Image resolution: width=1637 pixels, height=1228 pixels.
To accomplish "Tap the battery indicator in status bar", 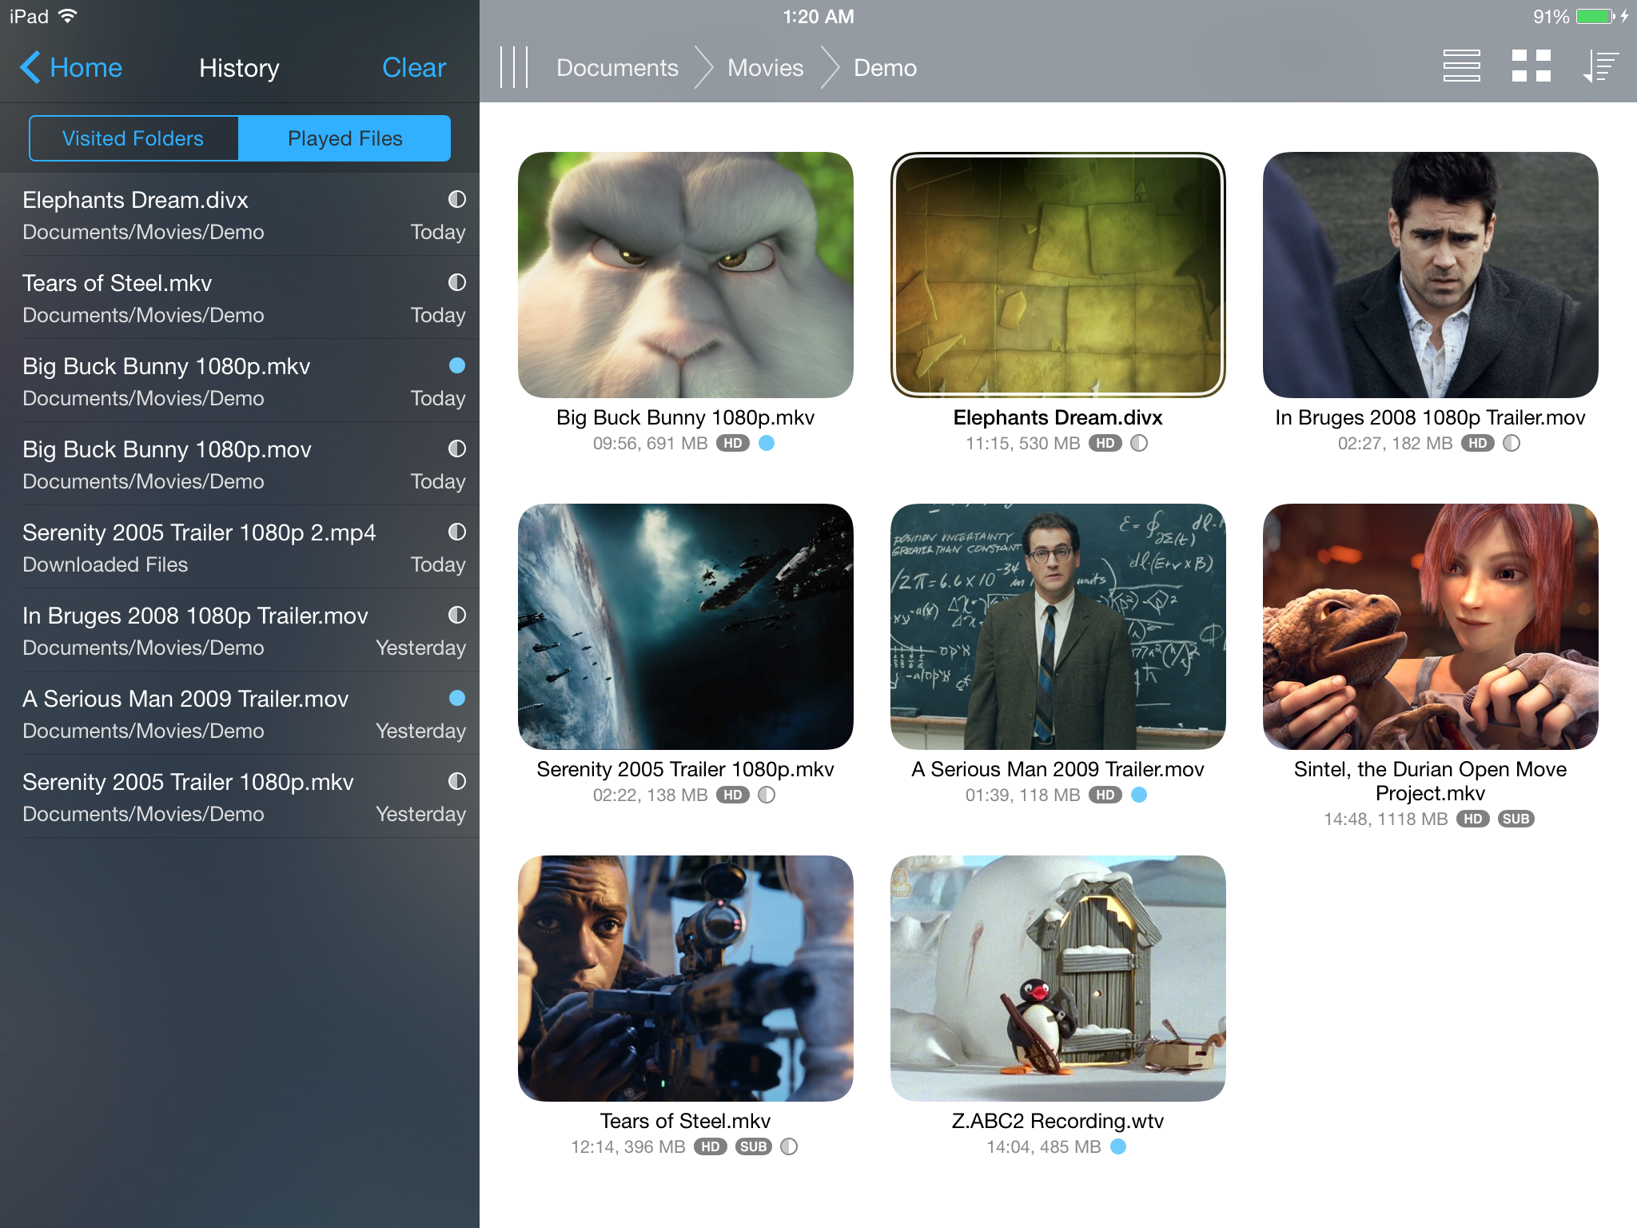I will click(1595, 17).
